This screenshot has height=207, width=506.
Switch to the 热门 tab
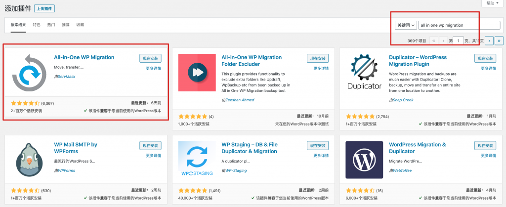[x=51, y=24]
